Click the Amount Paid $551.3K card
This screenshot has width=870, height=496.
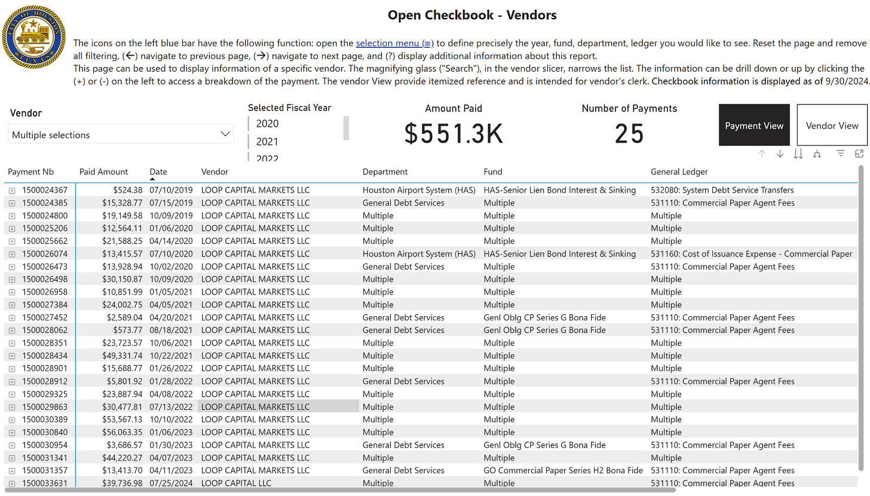[454, 124]
